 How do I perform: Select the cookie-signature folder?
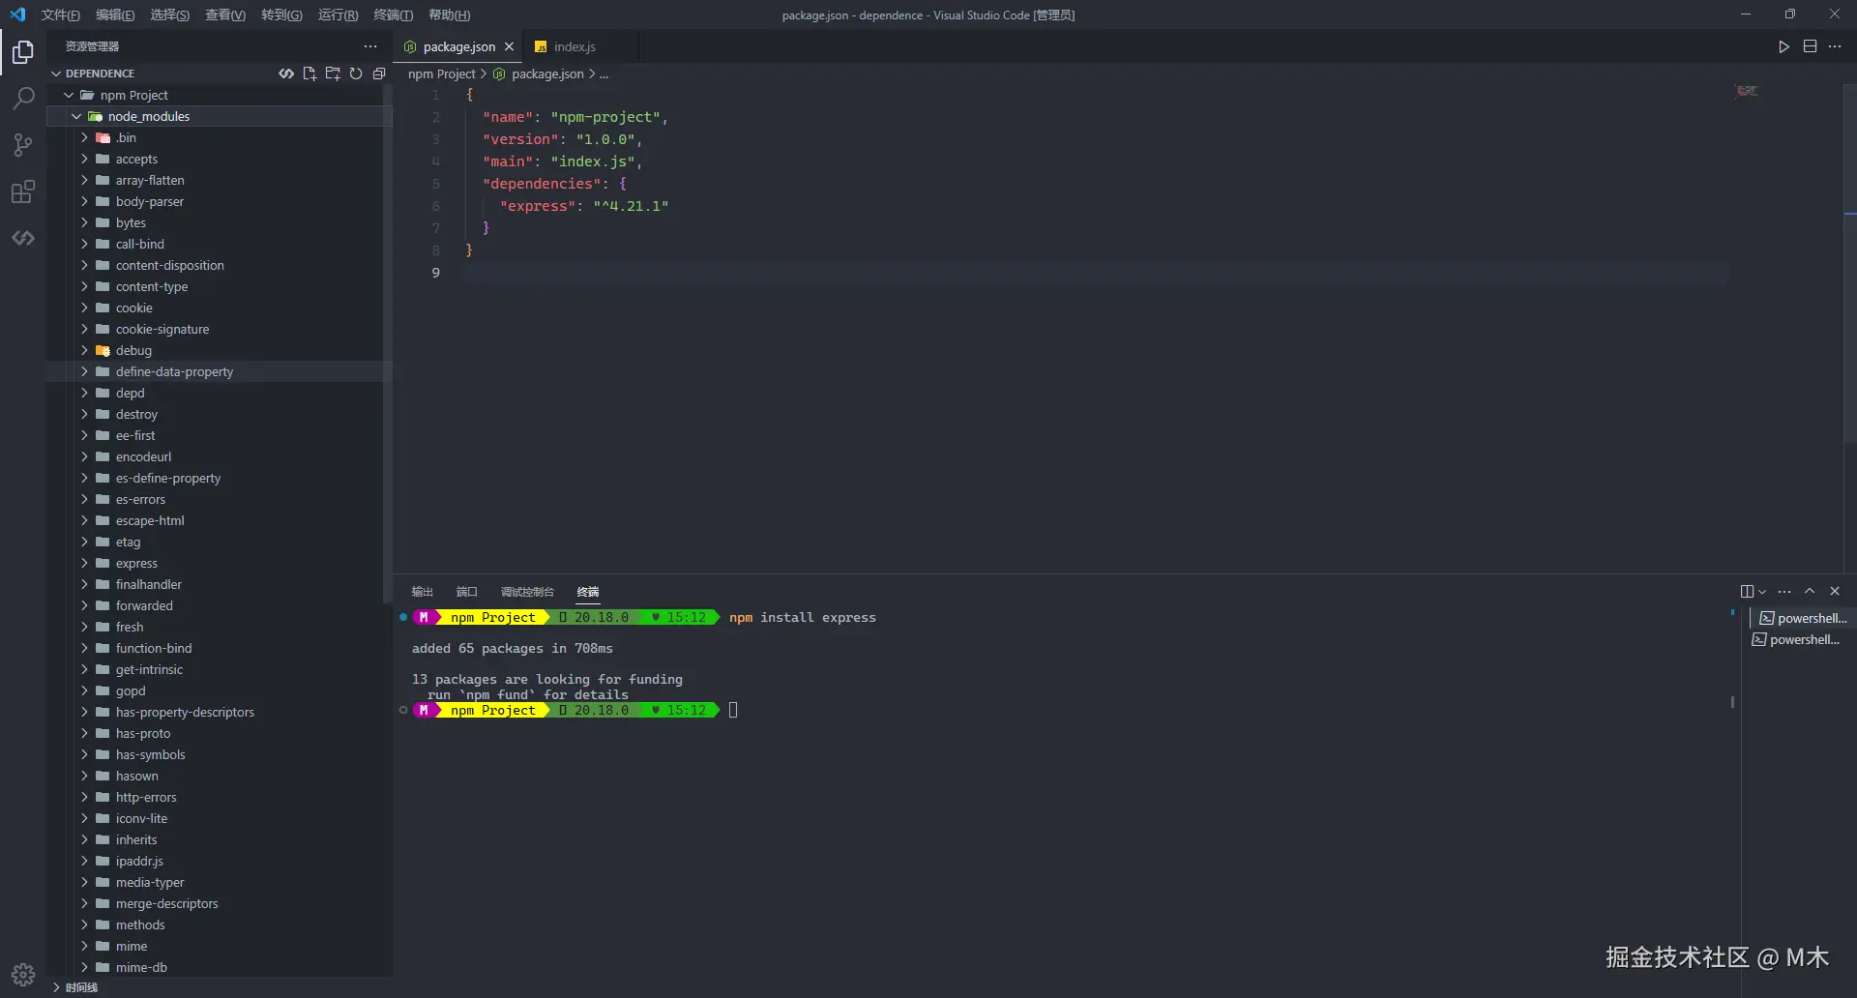tap(220, 329)
